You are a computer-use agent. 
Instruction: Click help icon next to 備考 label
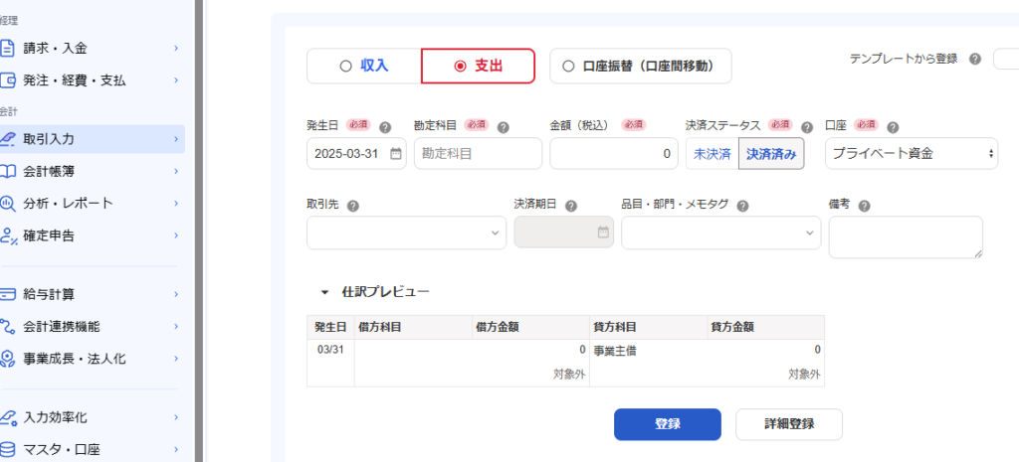point(864,206)
